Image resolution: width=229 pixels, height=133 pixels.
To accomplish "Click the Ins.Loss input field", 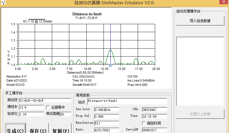I will (106, 110).
